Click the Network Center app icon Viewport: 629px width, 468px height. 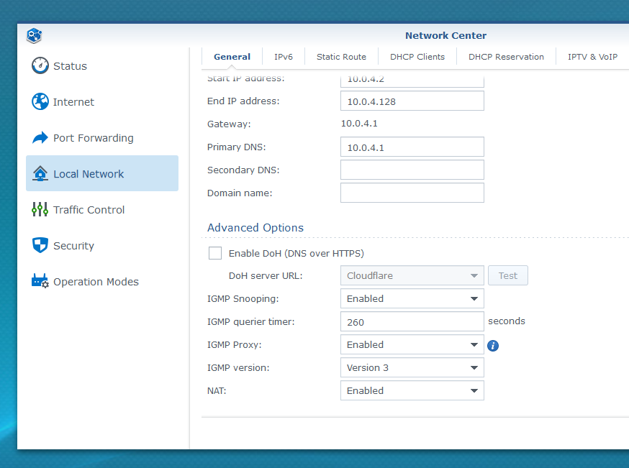point(35,35)
